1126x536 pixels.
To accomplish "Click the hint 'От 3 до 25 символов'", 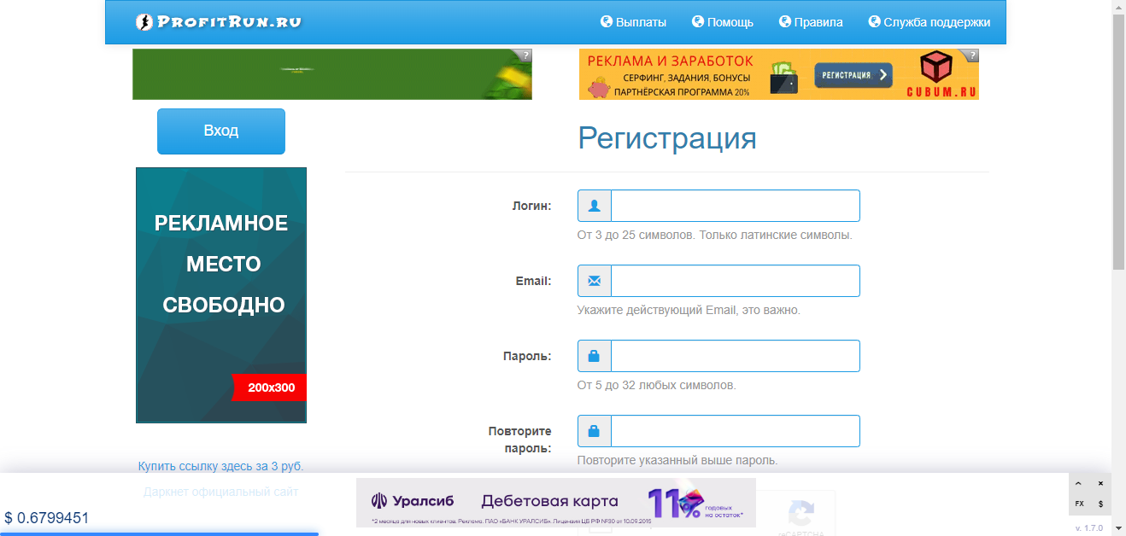I will click(714, 235).
